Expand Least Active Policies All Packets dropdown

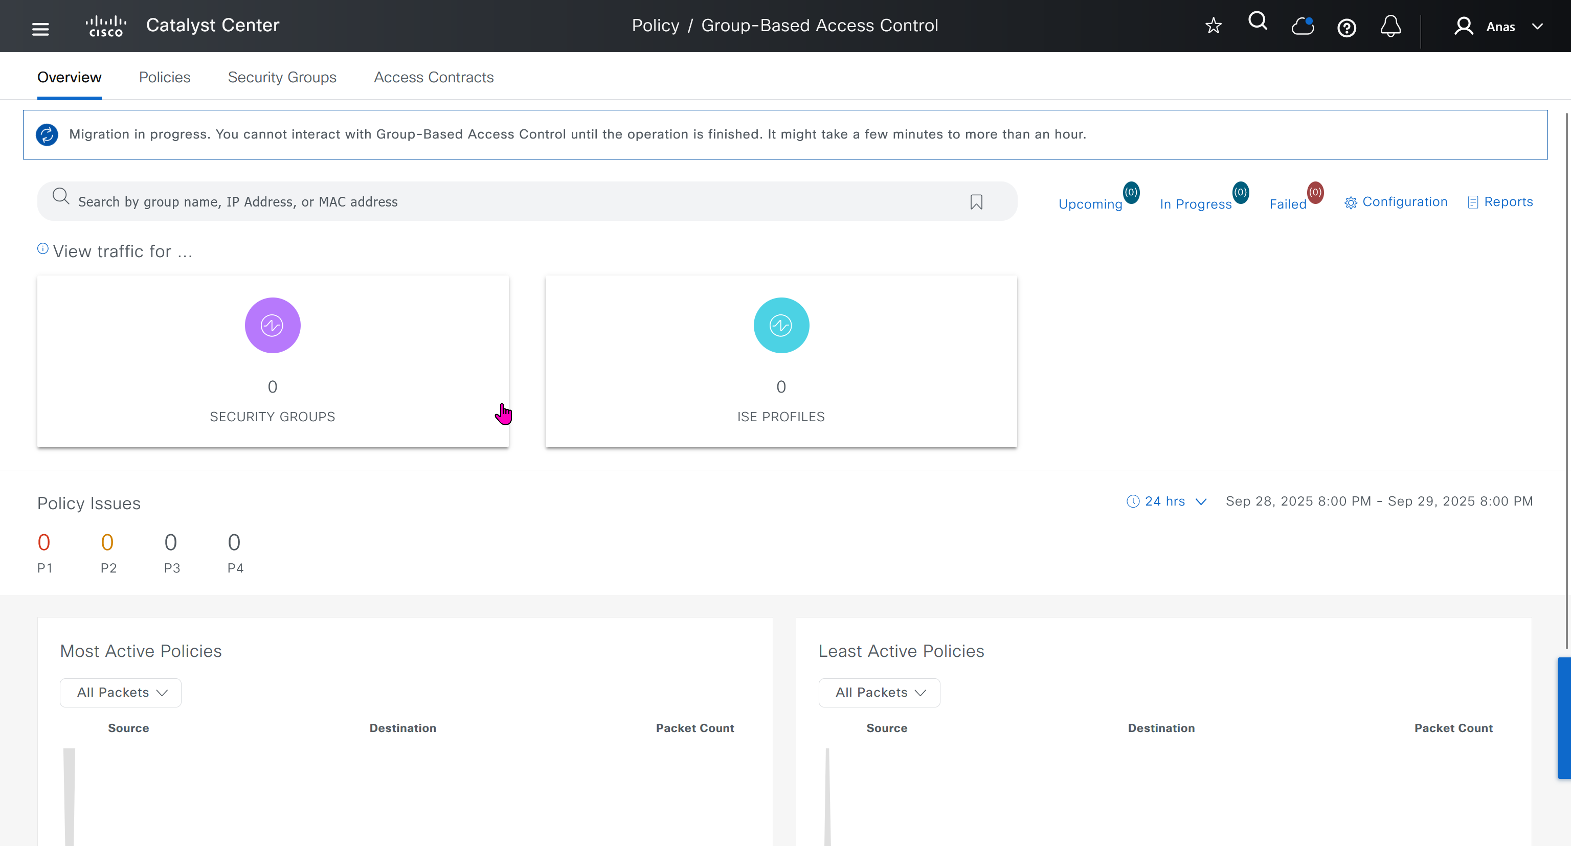(879, 693)
